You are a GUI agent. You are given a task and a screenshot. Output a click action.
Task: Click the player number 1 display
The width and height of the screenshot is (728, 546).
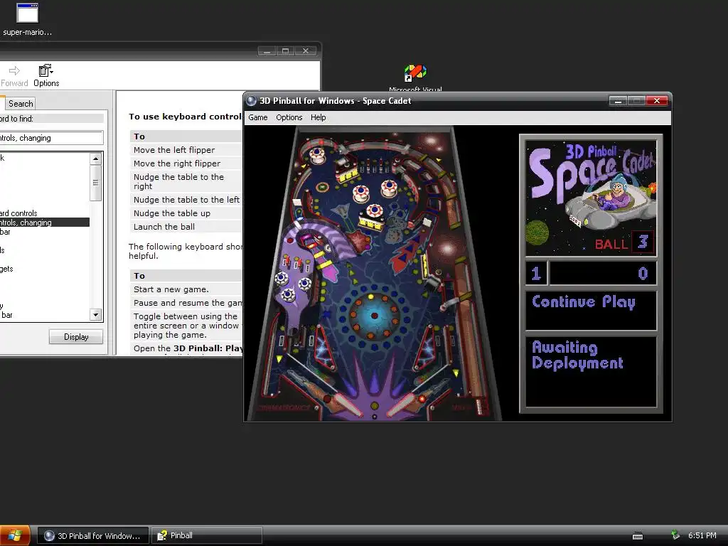(x=536, y=273)
